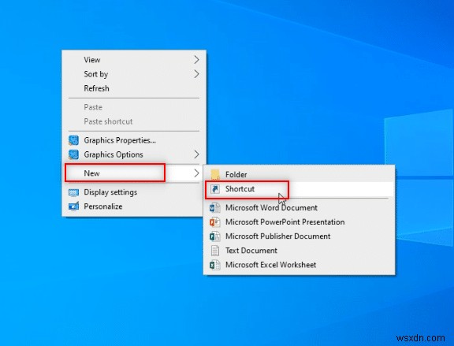Create a new Microsoft Word Document
Viewport: 454px width, 346px height.
(299, 208)
